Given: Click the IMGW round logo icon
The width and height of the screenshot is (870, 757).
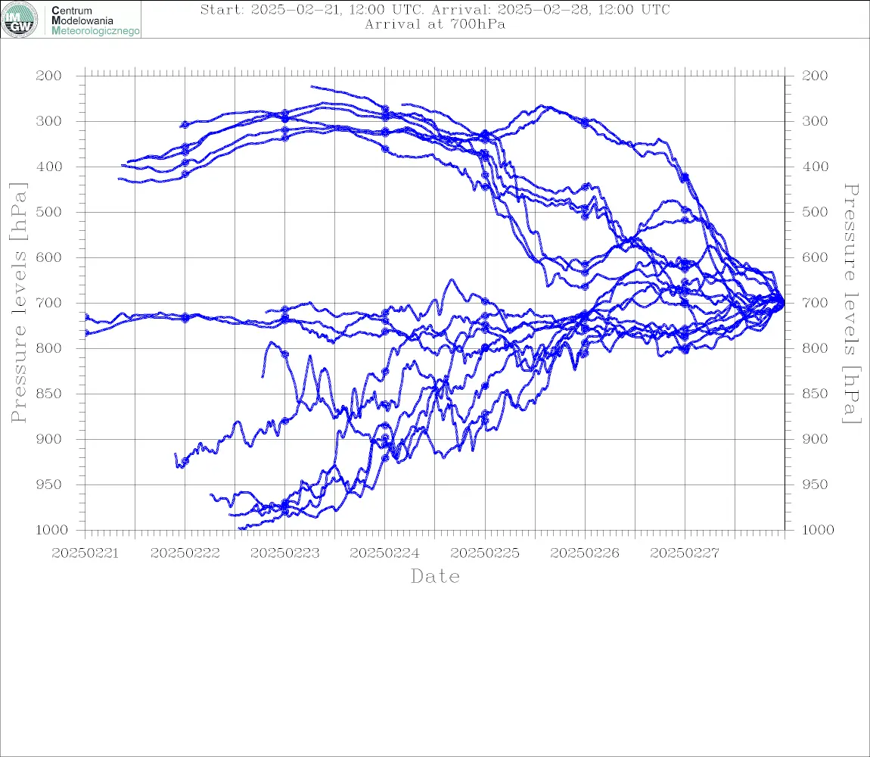Looking at the screenshot, I should pos(20,20).
